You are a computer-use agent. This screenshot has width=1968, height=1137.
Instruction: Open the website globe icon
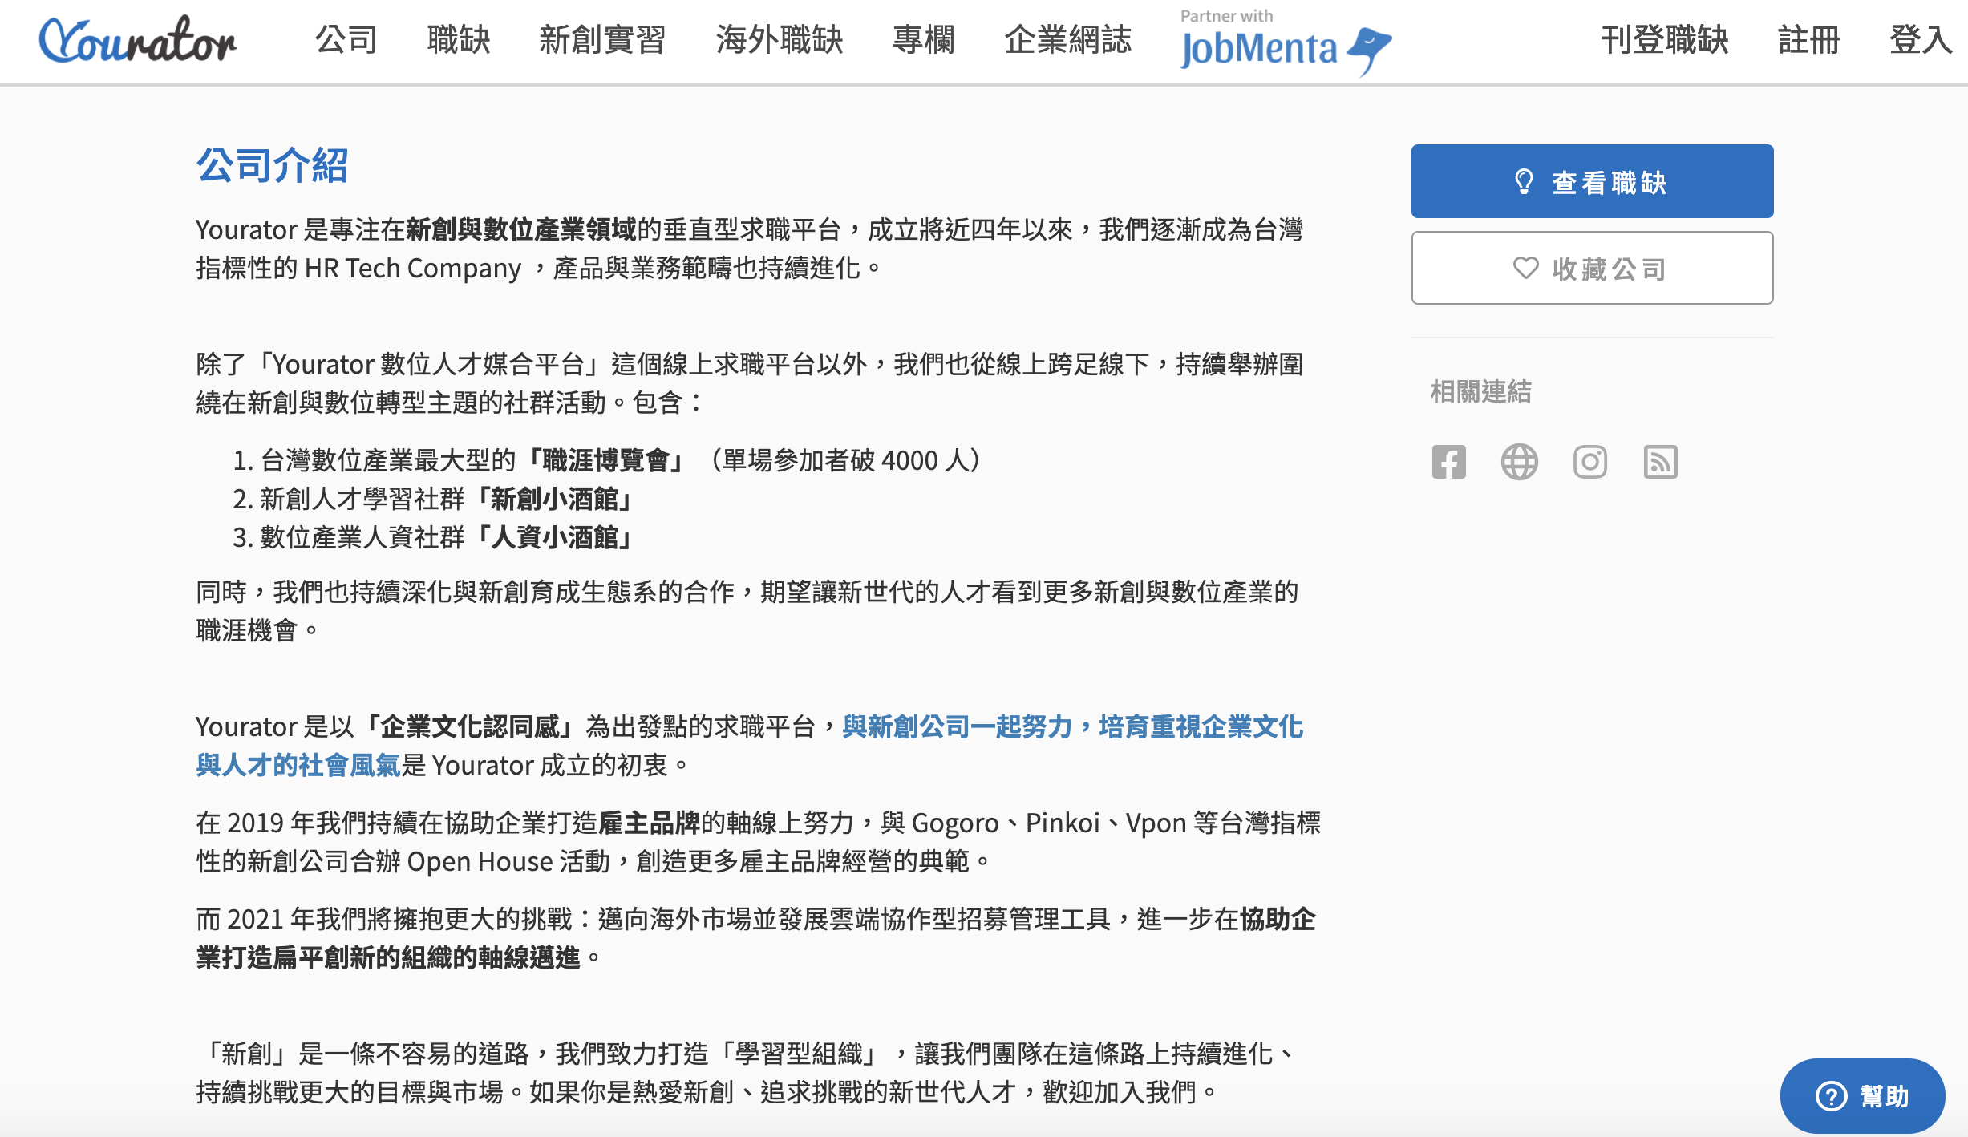1519,462
